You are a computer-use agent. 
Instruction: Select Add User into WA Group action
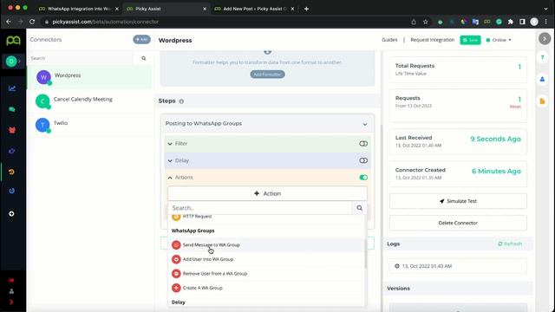pos(267,259)
